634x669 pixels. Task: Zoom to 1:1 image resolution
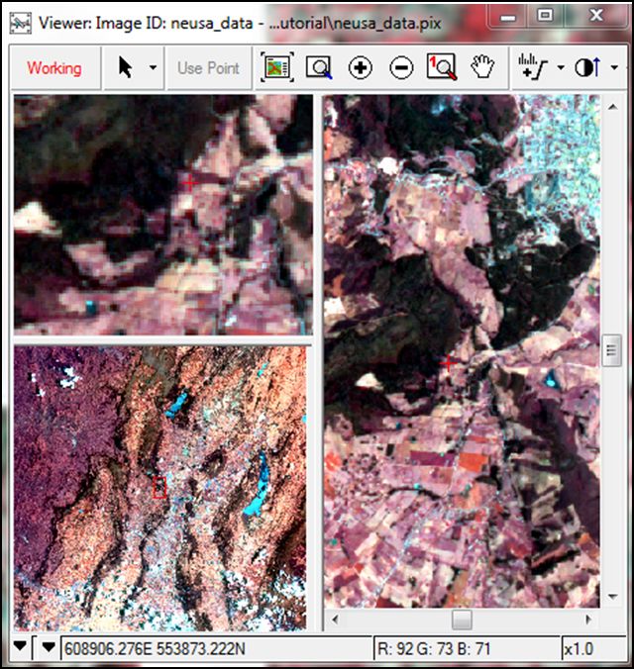[442, 67]
